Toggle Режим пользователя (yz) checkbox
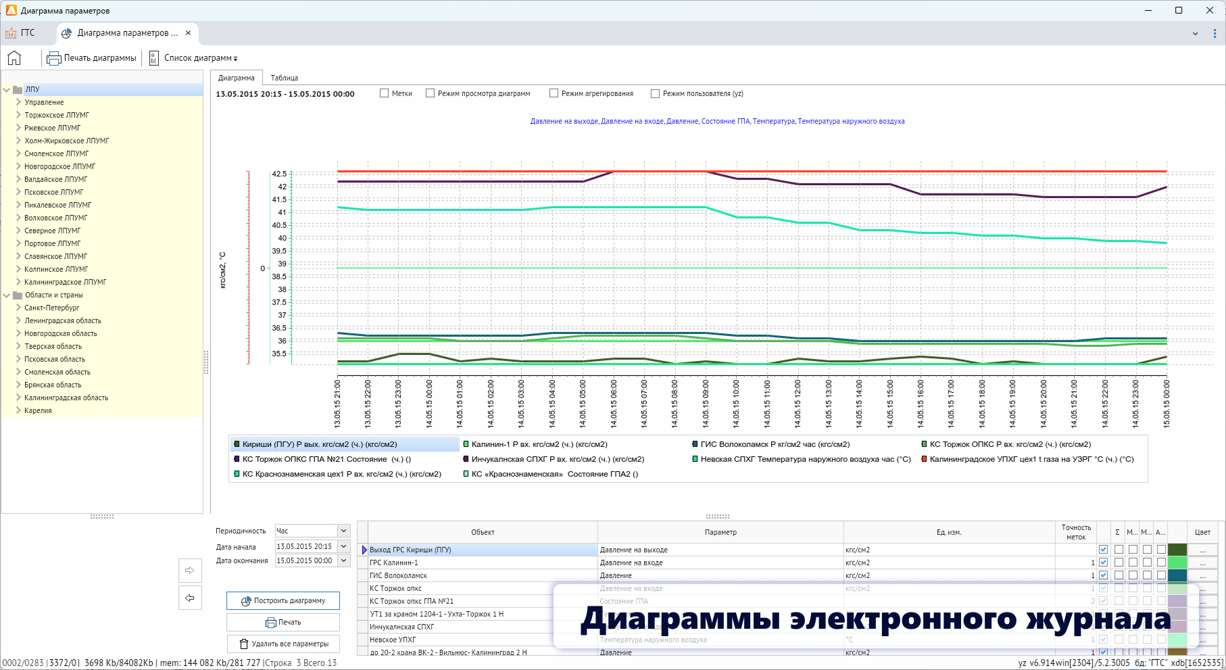The height and width of the screenshot is (670, 1226). [655, 93]
